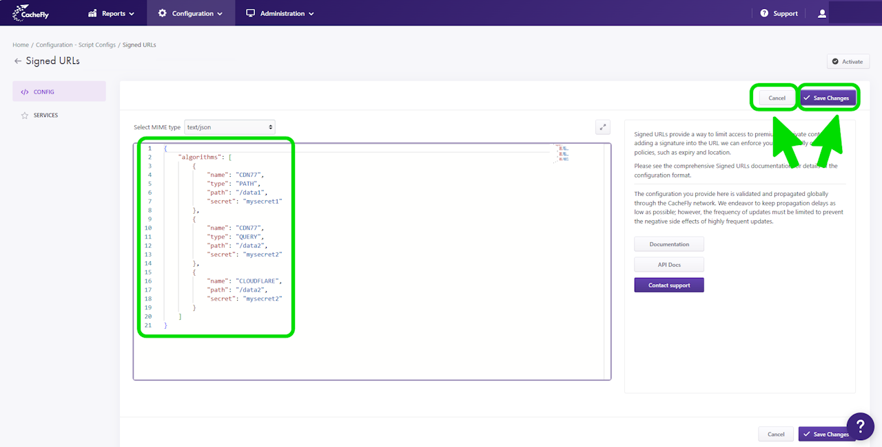Screen dimensions: 882x447
Task: Open the user account profile icon
Action: pyautogui.click(x=821, y=13)
